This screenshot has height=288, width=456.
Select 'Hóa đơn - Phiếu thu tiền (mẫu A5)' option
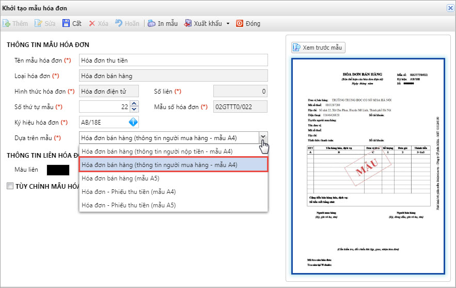(x=174, y=205)
